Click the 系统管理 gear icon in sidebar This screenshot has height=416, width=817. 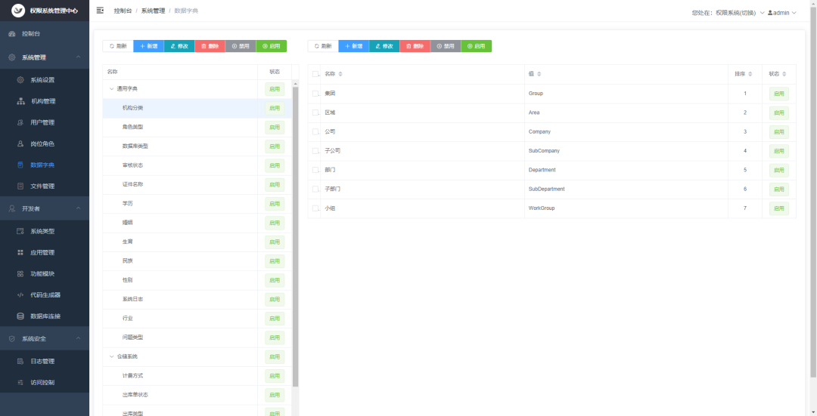(x=12, y=57)
